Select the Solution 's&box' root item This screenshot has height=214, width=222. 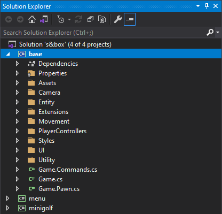(x=65, y=44)
